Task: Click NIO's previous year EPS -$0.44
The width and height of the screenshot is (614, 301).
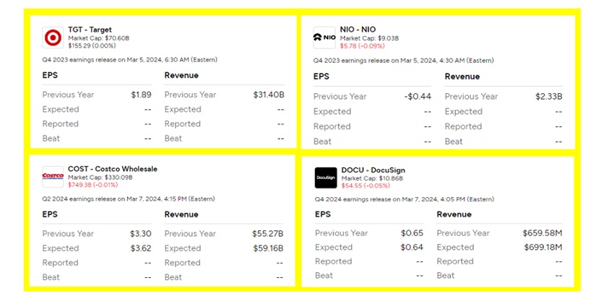Action: point(418,97)
